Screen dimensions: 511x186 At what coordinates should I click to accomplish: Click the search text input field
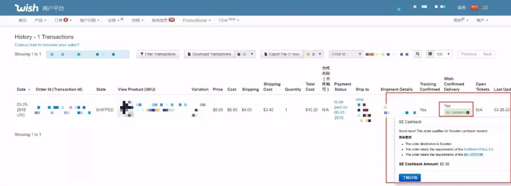(388, 54)
